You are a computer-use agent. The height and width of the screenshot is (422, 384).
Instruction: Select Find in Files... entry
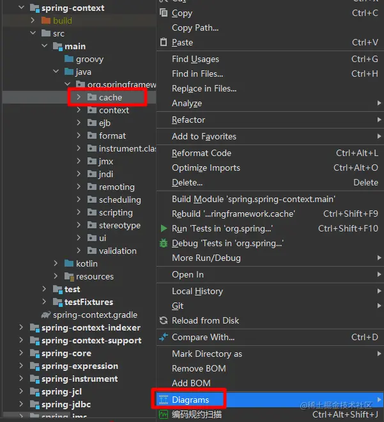tap(270, 74)
